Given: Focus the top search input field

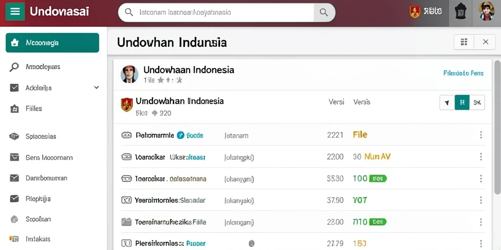Looking at the screenshot, I should coord(227,12).
